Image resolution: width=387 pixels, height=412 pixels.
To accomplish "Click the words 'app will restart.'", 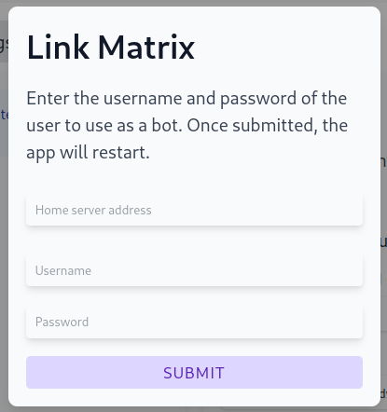I will 88,153.
